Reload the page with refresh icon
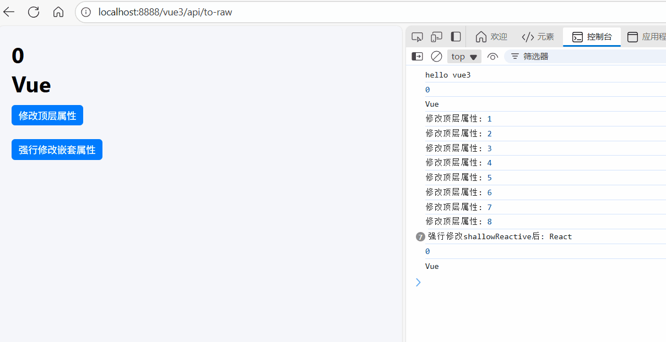Image resolution: width=666 pixels, height=342 pixels. point(34,12)
